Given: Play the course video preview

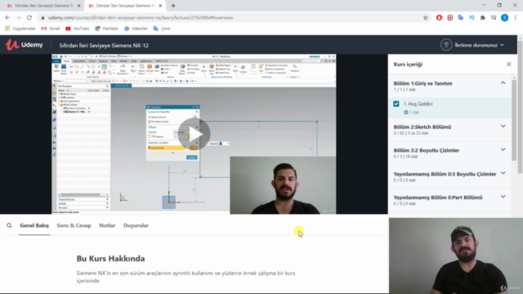Looking at the screenshot, I should [194, 134].
